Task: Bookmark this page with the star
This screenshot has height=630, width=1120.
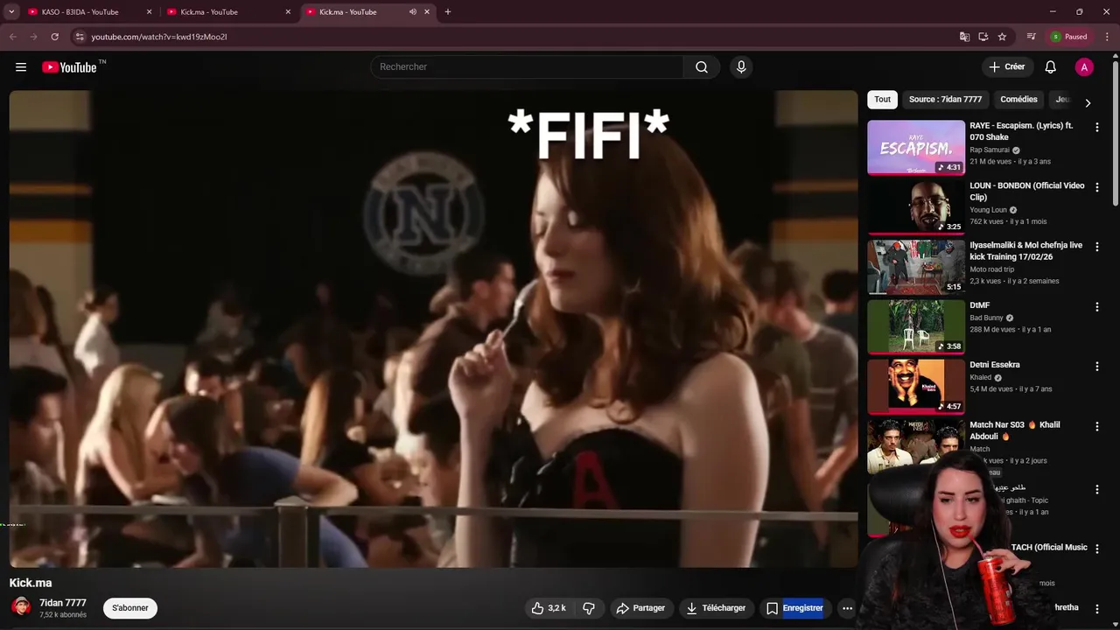Action: pos(1002,37)
